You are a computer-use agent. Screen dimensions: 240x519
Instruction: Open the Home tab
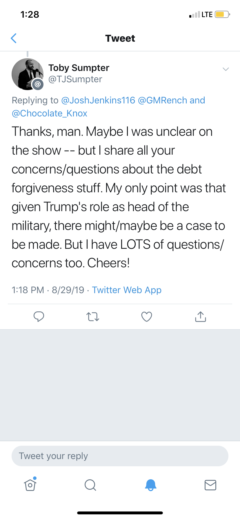click(x=30, y=485)
